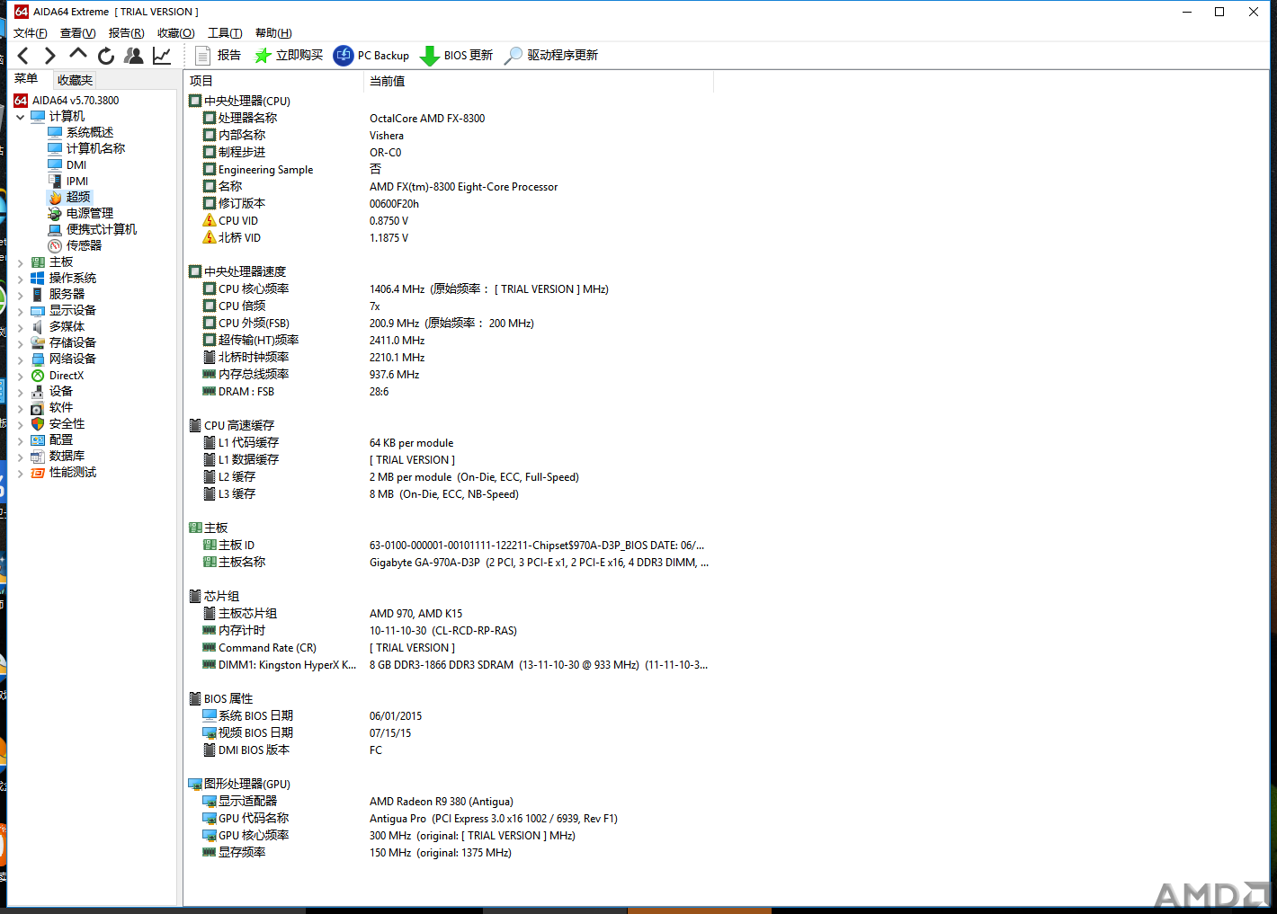Select the 主板名称 row
This screenshot has height=914, width=1277.
pos(450,562)
